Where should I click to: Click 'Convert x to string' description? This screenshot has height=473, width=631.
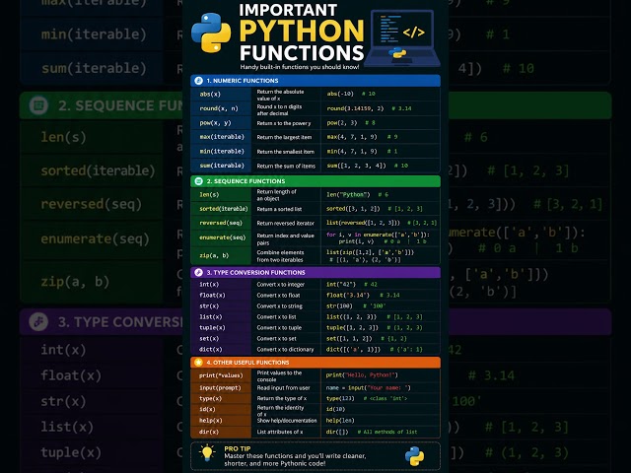pos(279,306)
